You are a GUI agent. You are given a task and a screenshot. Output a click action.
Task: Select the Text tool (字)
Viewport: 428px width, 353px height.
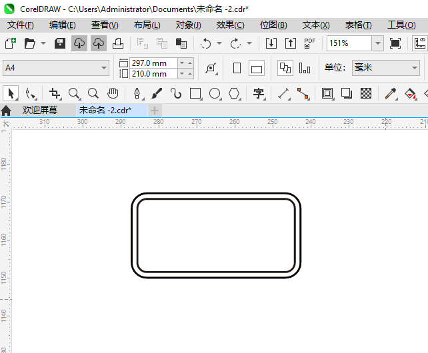point(259,93)
